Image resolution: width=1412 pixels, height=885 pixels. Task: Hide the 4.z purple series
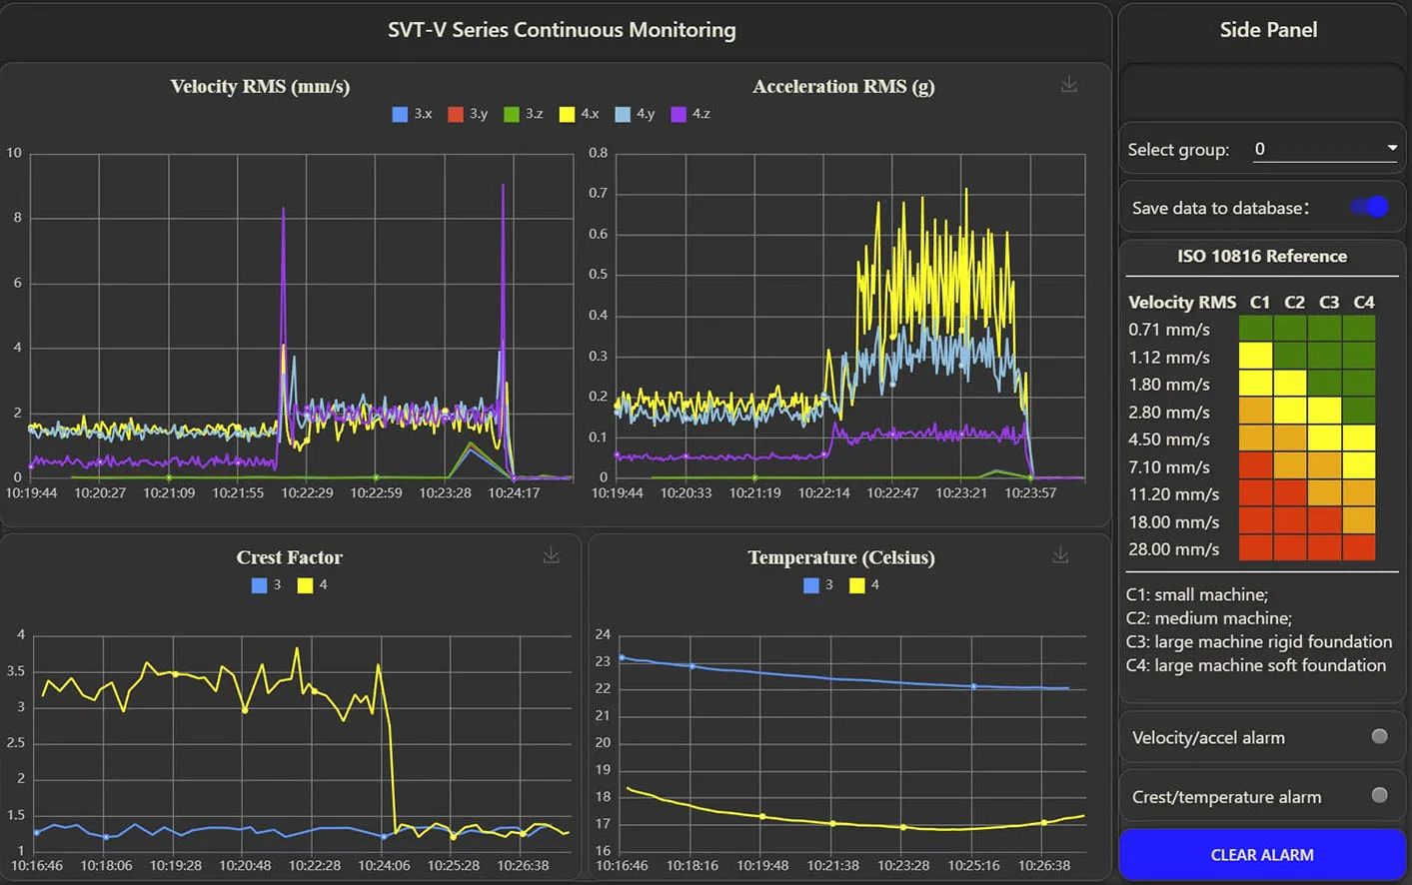click(x=679, y=114)
